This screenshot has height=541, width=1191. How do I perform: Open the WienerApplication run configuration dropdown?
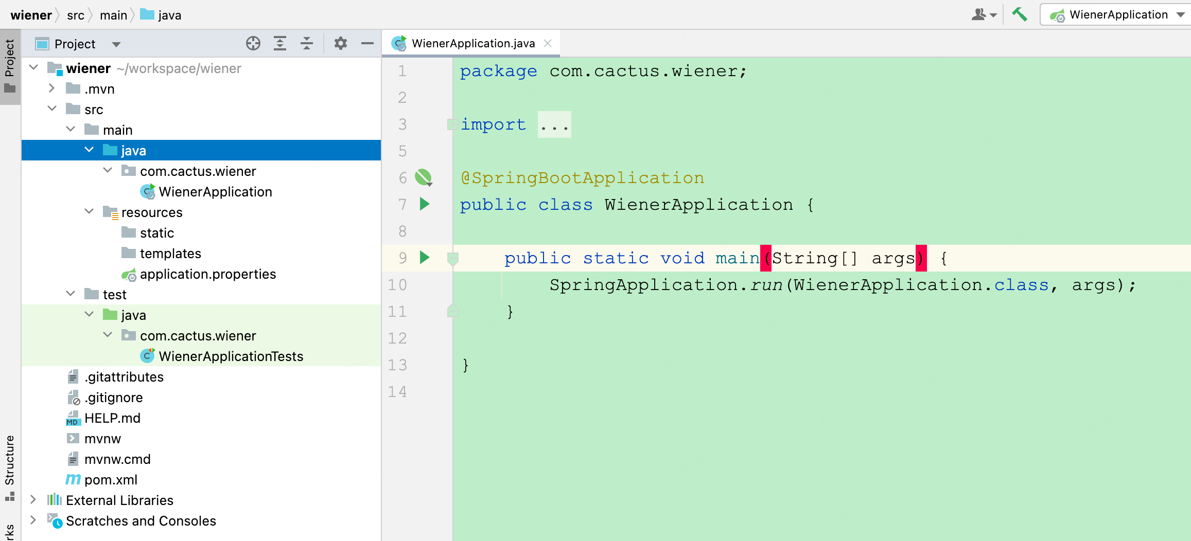[x=1116, y=14]
